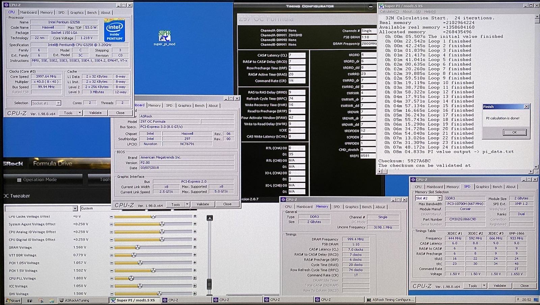Click first quick launch icon beside Start

click(30, 300)
